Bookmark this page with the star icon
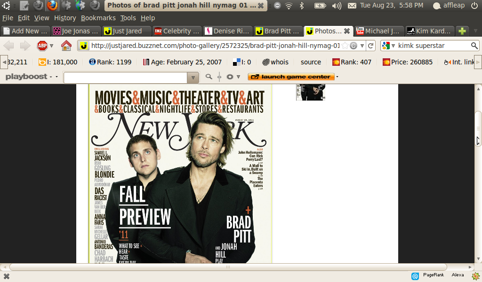Image resolution: width=482 pixels, height=282 pixels. pos(345,46)
